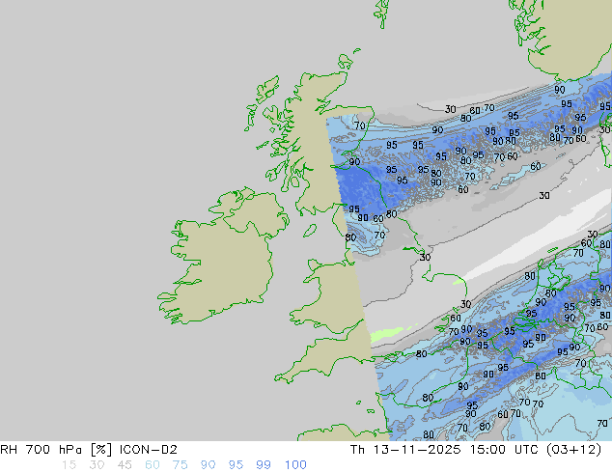This screenshot has width=612, height=473.
Task: Select the 45 value in the bottom legend
Action: tap(125, 465)
